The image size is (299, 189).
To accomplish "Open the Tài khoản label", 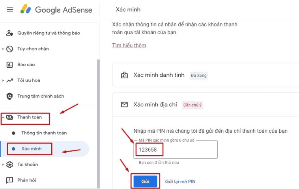I will pos(28,165).
